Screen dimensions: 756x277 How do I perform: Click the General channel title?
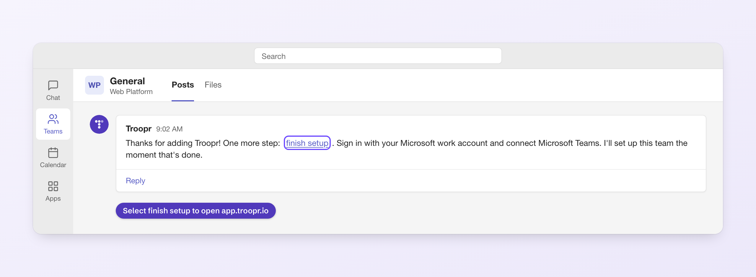tap(127, 81)
